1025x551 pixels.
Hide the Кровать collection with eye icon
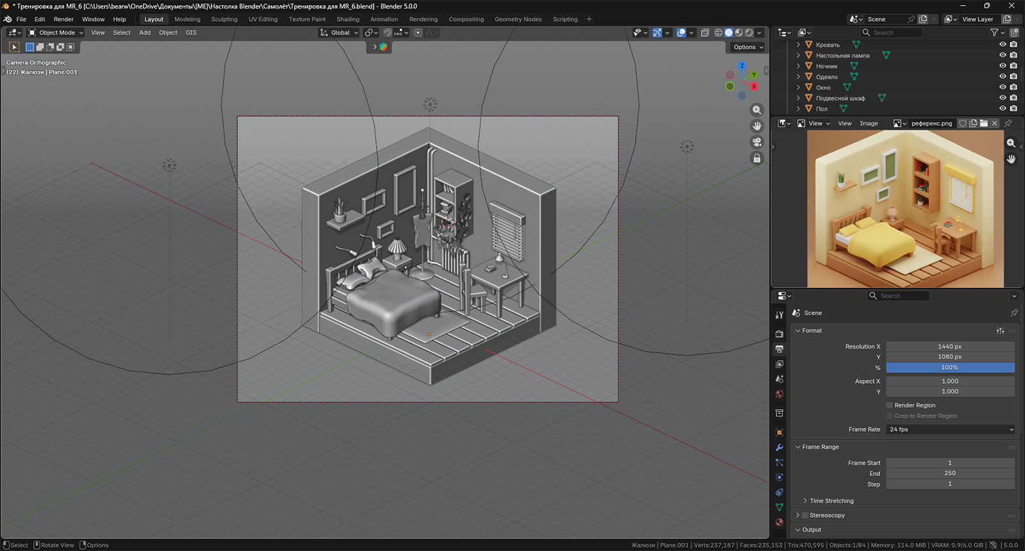click(x=1003, y=45)
